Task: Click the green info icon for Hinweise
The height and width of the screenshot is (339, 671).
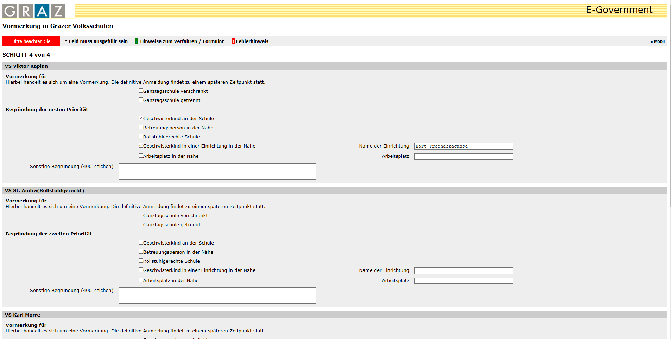Action: click(137, 41)
